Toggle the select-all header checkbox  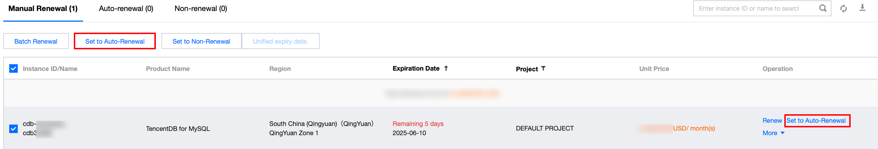(13, 68)
